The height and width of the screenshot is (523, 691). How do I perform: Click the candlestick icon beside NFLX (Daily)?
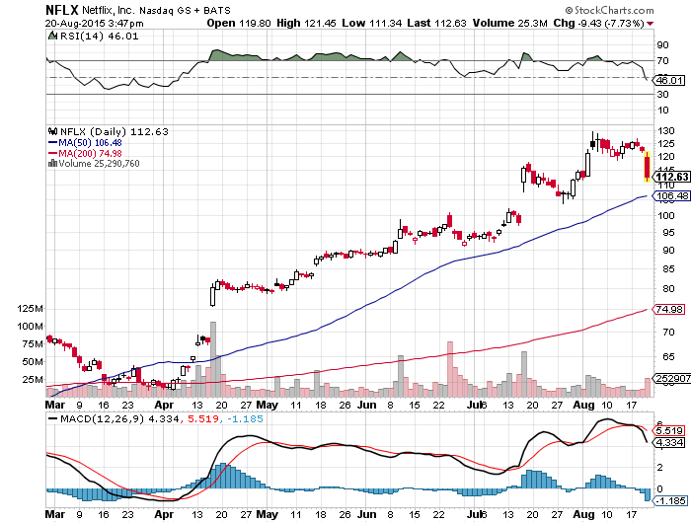coord(53,131)
